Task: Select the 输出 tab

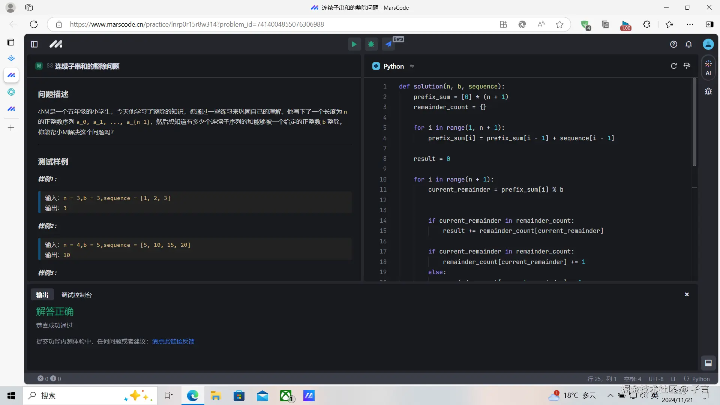Action: 42,295
